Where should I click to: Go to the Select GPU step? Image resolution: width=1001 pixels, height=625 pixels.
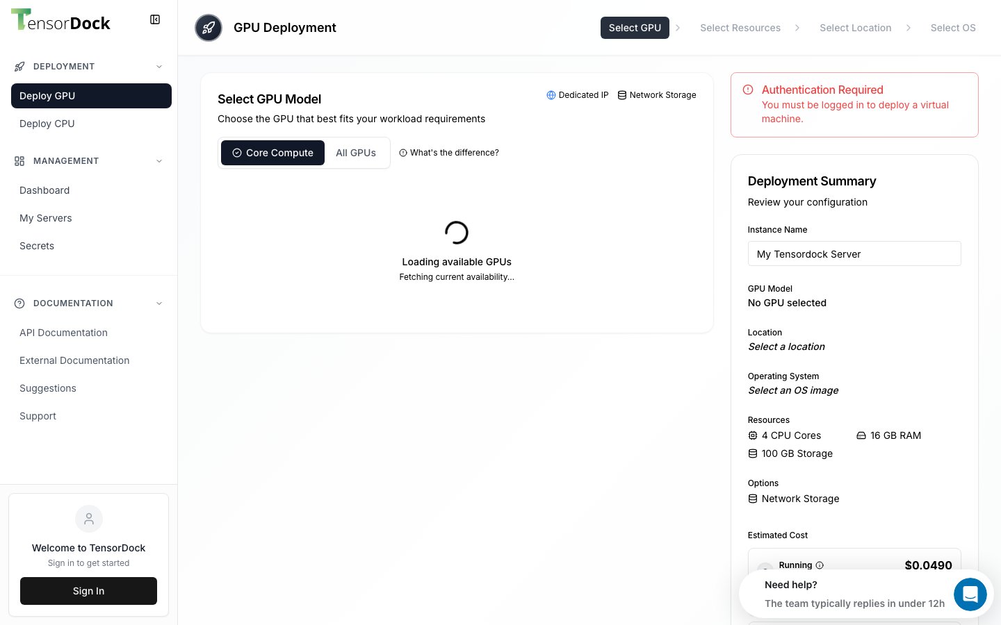point(635,28)
